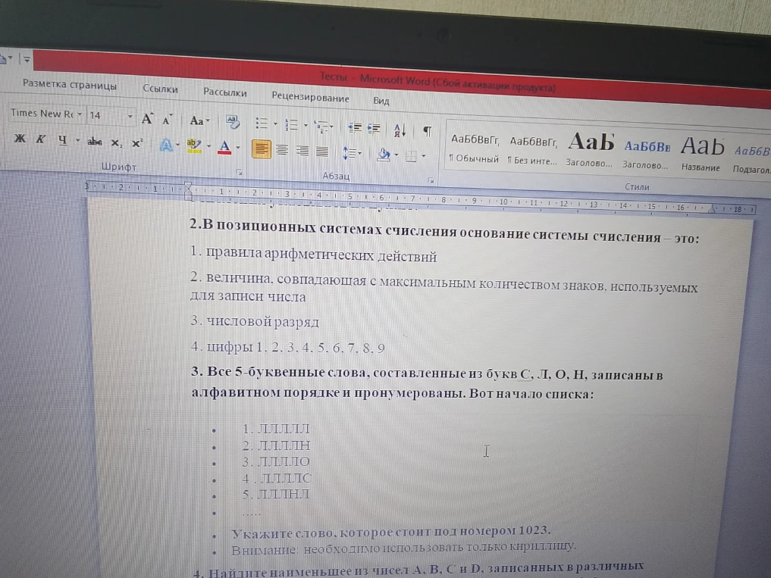
Task: Click the answer 'правила арифметических действий'
Action: coord(313,254)
